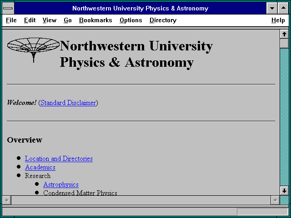Click the vertical scrollbar down arrow

pos(284,191)
